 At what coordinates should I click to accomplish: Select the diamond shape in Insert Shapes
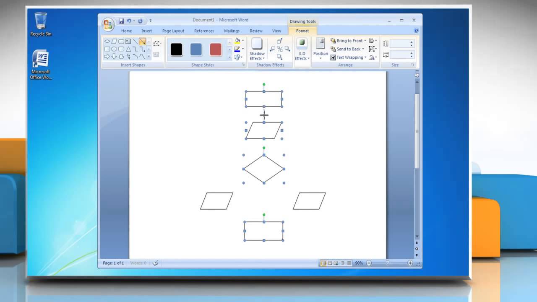click(107, 41)
